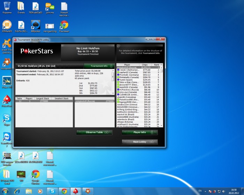This screenshot has height=195, width=244.
Task: Launch the 3DMark03 desktop icon
Action: tap(7, 25)
